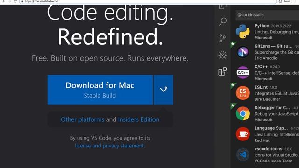This screenshot has height=168, width=299.
Task: Open the download options dropdown arrow
Action: point(164,90)
